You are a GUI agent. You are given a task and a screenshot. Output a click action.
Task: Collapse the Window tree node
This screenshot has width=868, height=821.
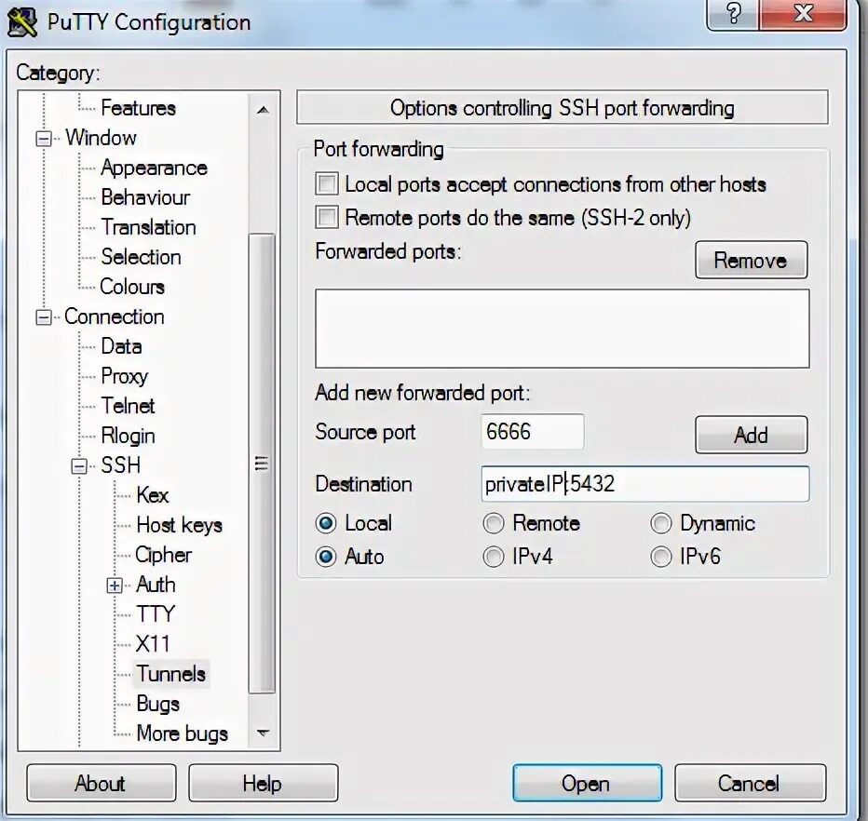coord(44,139)
